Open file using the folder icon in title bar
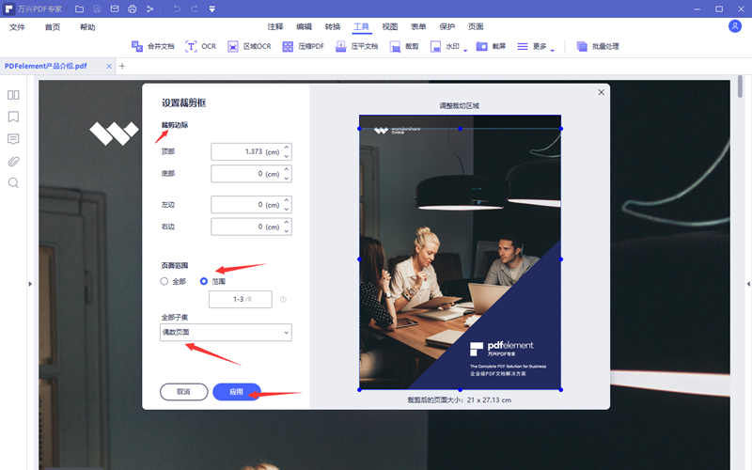The width and height of the screenshot is (752, 470). click(80, 8)
